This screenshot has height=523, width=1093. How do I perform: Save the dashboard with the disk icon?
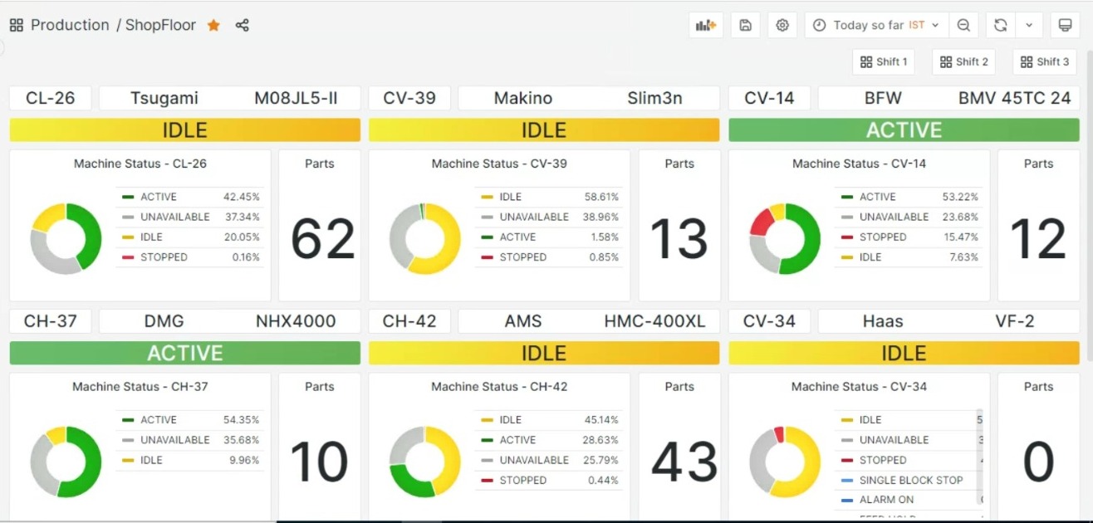click(745, 25)
